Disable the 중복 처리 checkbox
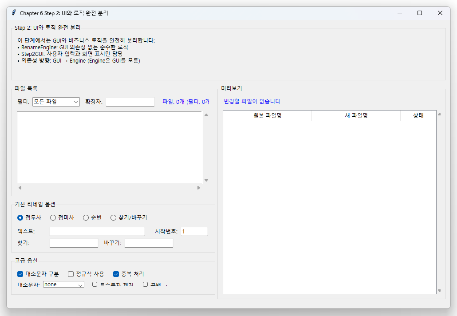The image size is (457, 316). pyautogui.click(x=116, y=274)
